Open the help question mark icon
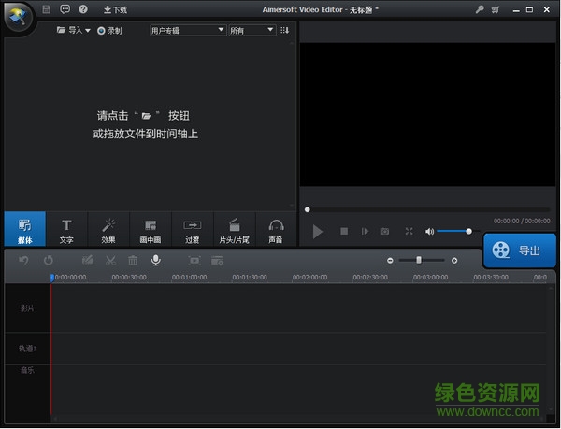Image resolution: width=561 pixels, height=429 pixels. click(x=83, y=9)
